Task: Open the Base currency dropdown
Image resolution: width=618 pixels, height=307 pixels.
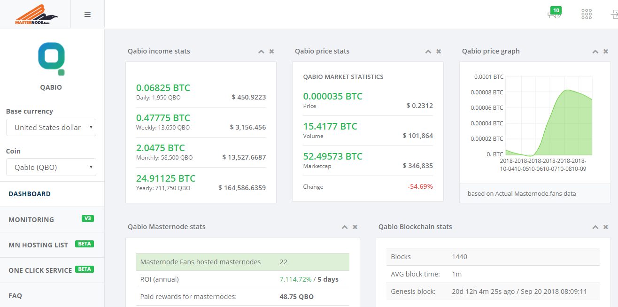Action: (51, 128)
